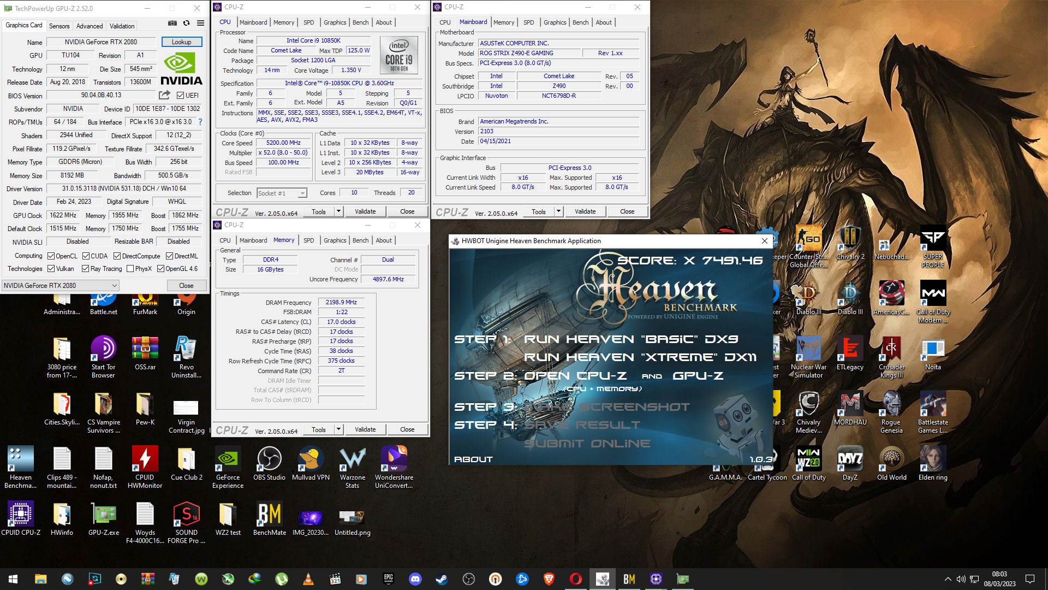Open Warzone Stats desktop icon

[353, 467]
